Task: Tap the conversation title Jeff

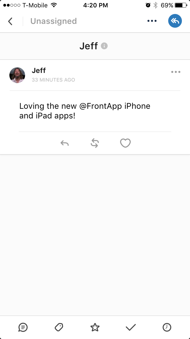Action: 88,46
